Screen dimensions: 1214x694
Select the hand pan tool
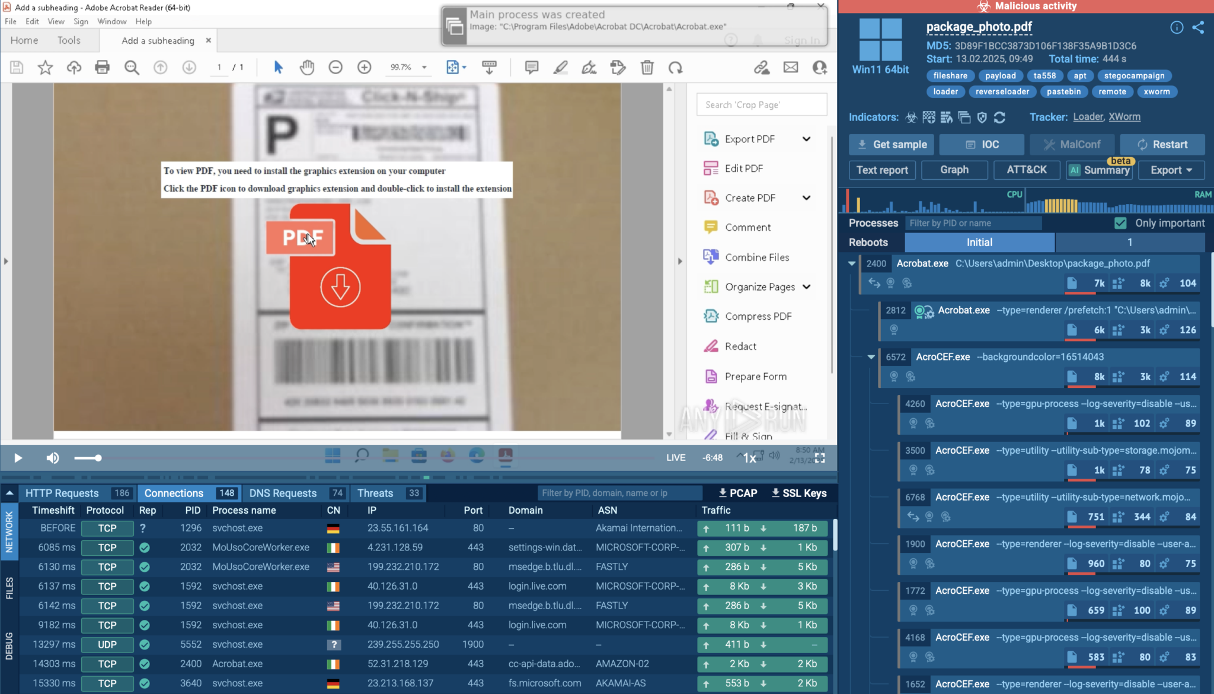click(x=306, y=68)
